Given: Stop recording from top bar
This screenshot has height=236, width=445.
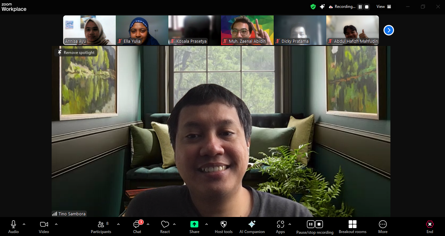Looking at the screenshot, I should (x=367, y=7).
